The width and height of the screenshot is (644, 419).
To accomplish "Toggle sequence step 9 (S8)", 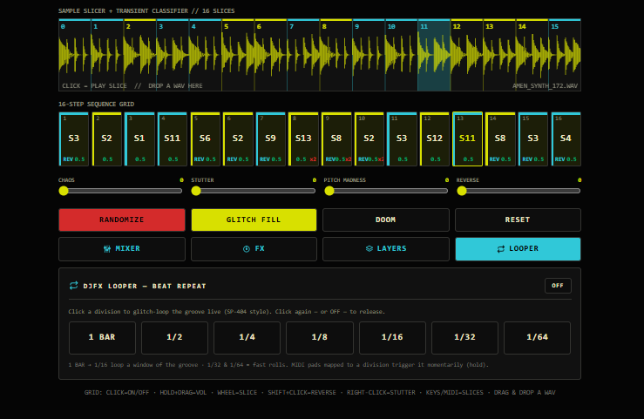I will (x=336, y=139).
